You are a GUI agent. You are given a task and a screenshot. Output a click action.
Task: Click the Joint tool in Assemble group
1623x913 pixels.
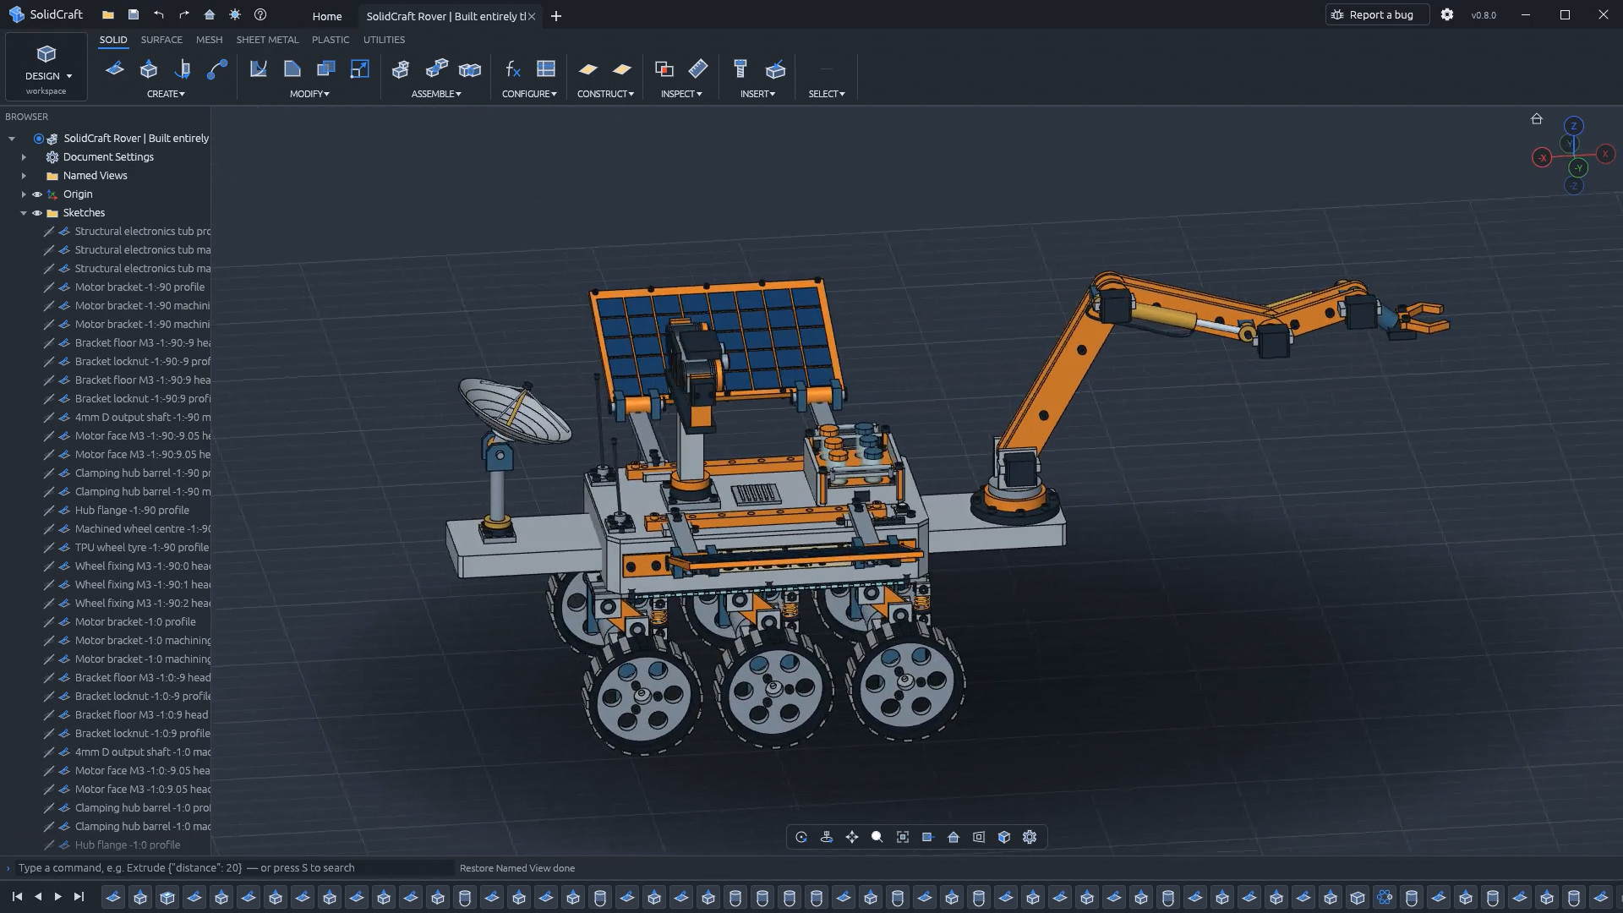[436, 69]
